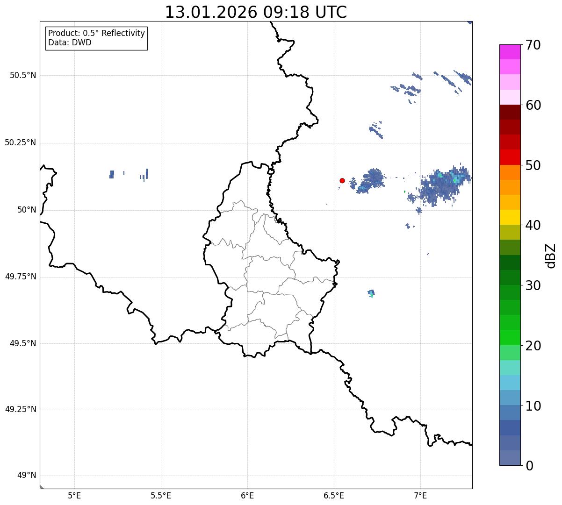
Task: Click the dark maroon colorbar segment below 60
Action: coord(510,112)
